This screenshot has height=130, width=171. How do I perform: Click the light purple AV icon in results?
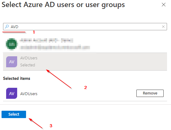[x=12, y=62]
